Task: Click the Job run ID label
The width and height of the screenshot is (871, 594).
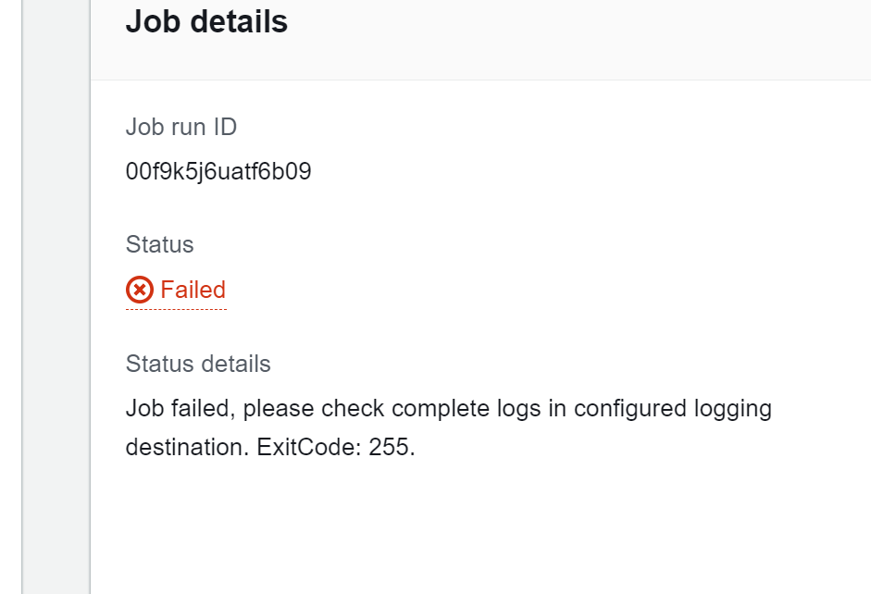Action: coord(181,127)
